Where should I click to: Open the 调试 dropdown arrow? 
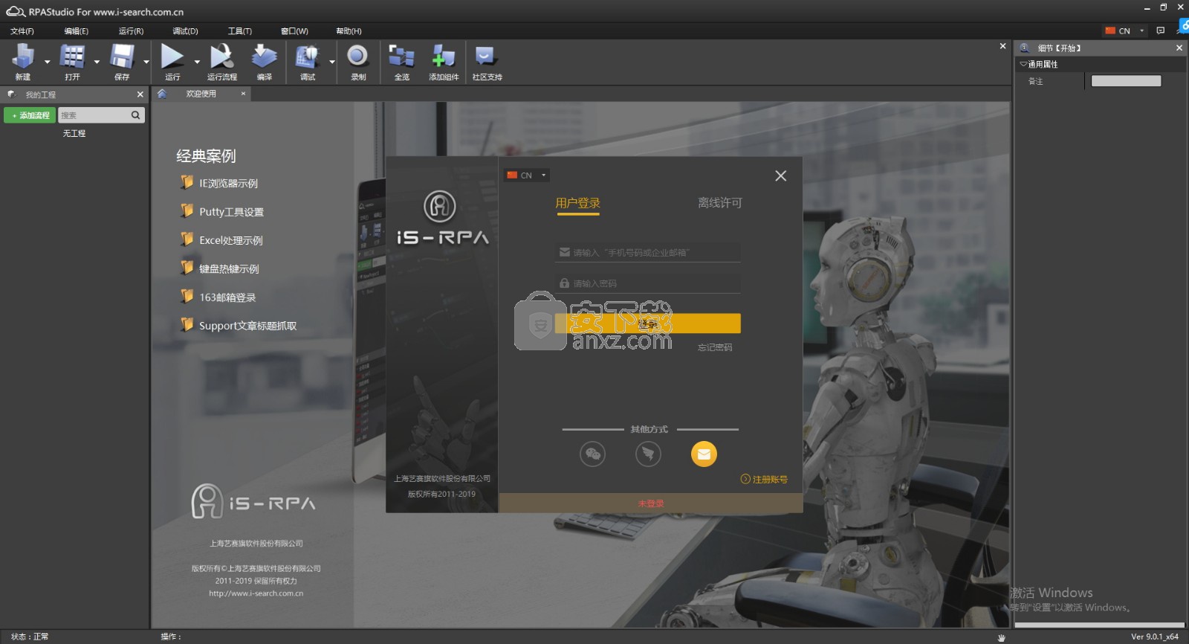point(331,62)
